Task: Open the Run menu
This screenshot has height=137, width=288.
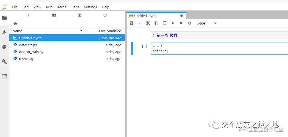Action: coord(49,7)
